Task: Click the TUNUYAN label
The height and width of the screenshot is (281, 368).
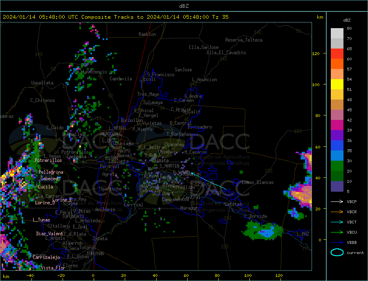Action: pyautogui.click(x=95, y=253)
